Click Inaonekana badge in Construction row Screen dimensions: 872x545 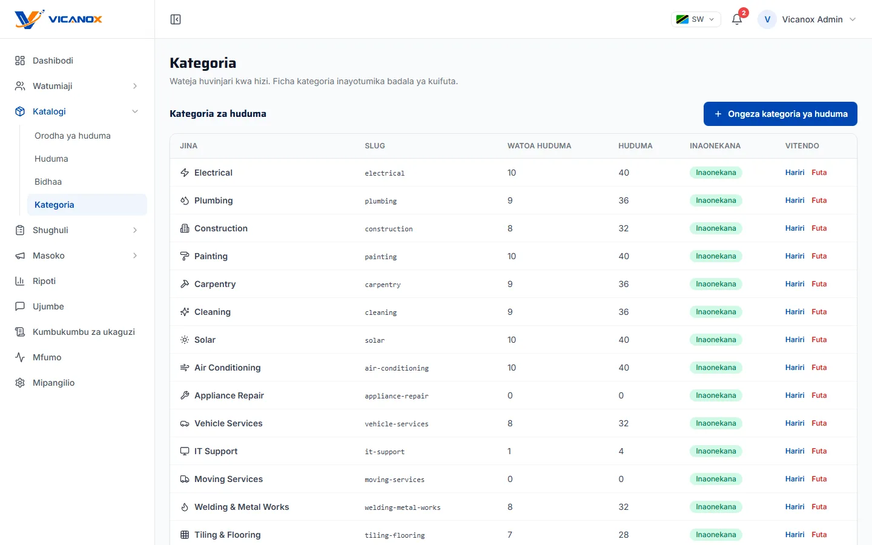716,228
